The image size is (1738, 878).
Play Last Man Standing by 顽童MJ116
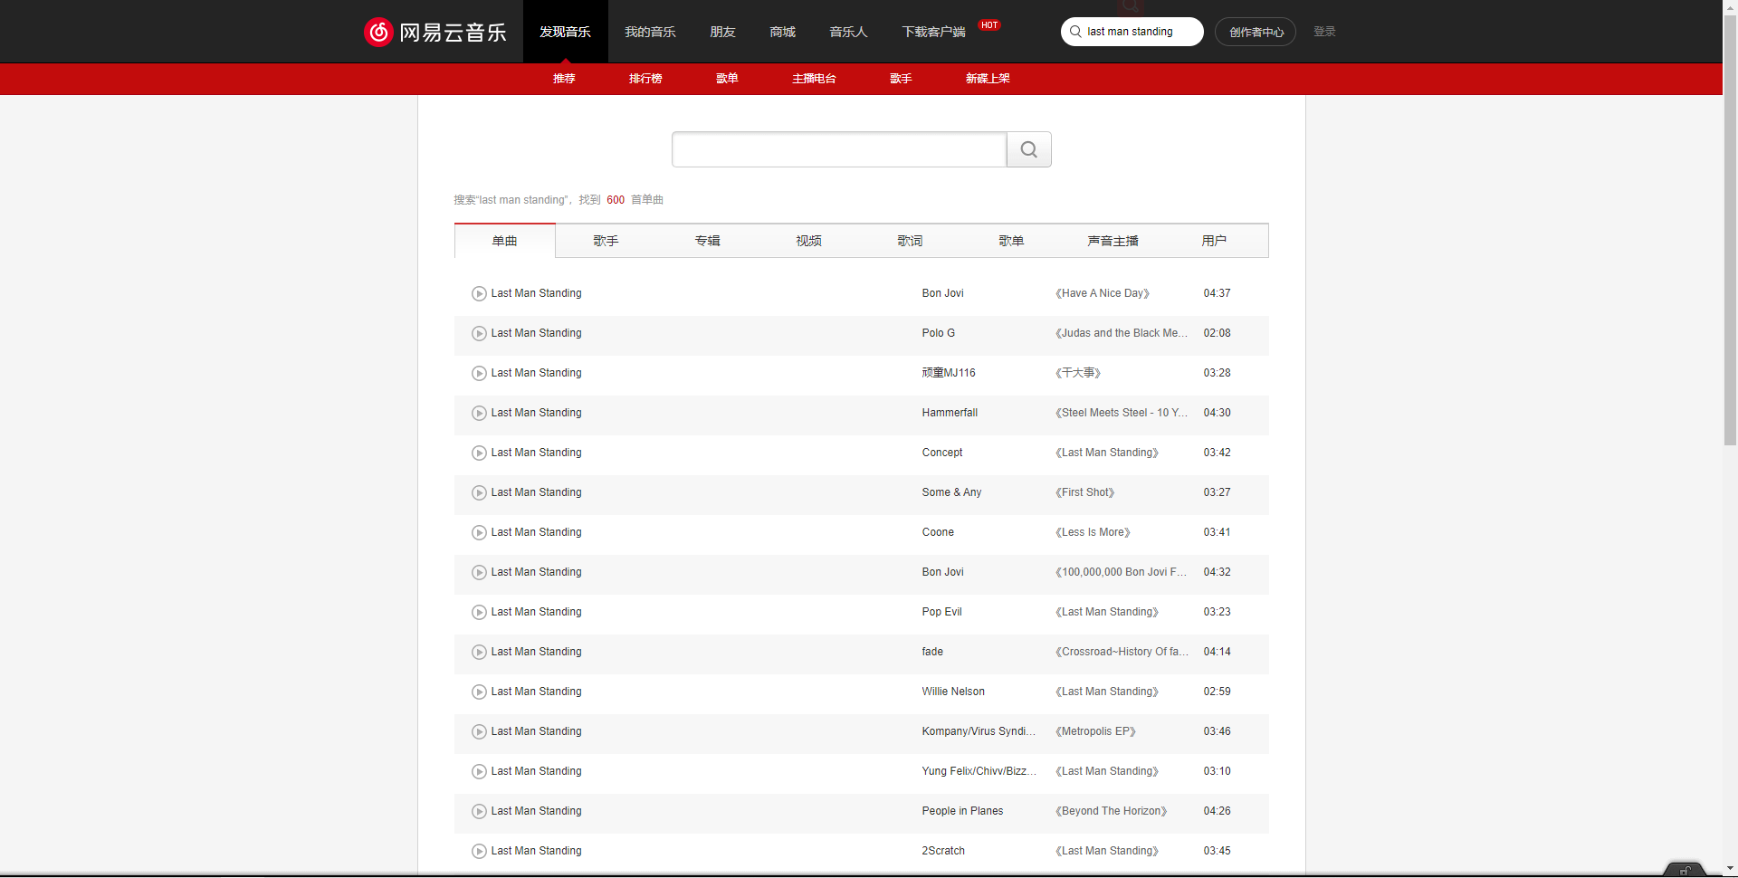click(479, 373)
